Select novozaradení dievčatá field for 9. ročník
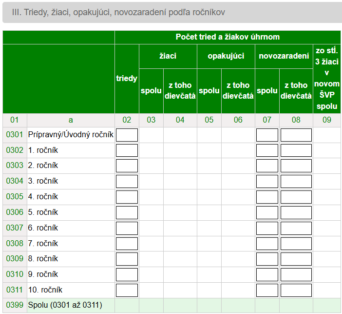Screen dimensions: 342x314 click(296, 274)
